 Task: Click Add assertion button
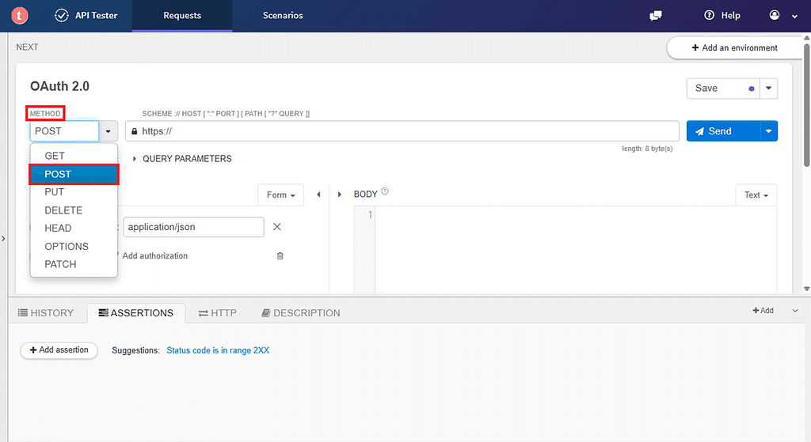click(59, 350)
